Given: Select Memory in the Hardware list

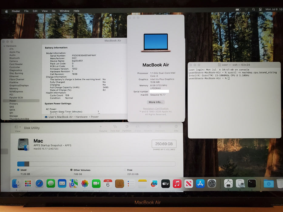Looking at the screenshot, I should 14,88.
